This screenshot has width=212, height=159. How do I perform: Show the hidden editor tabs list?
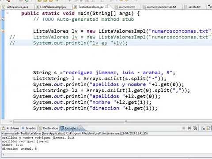[x=210, y=7]
